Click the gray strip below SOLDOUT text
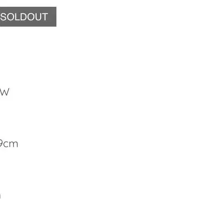Viewport: 213px width, 213px height. (28, 24)
